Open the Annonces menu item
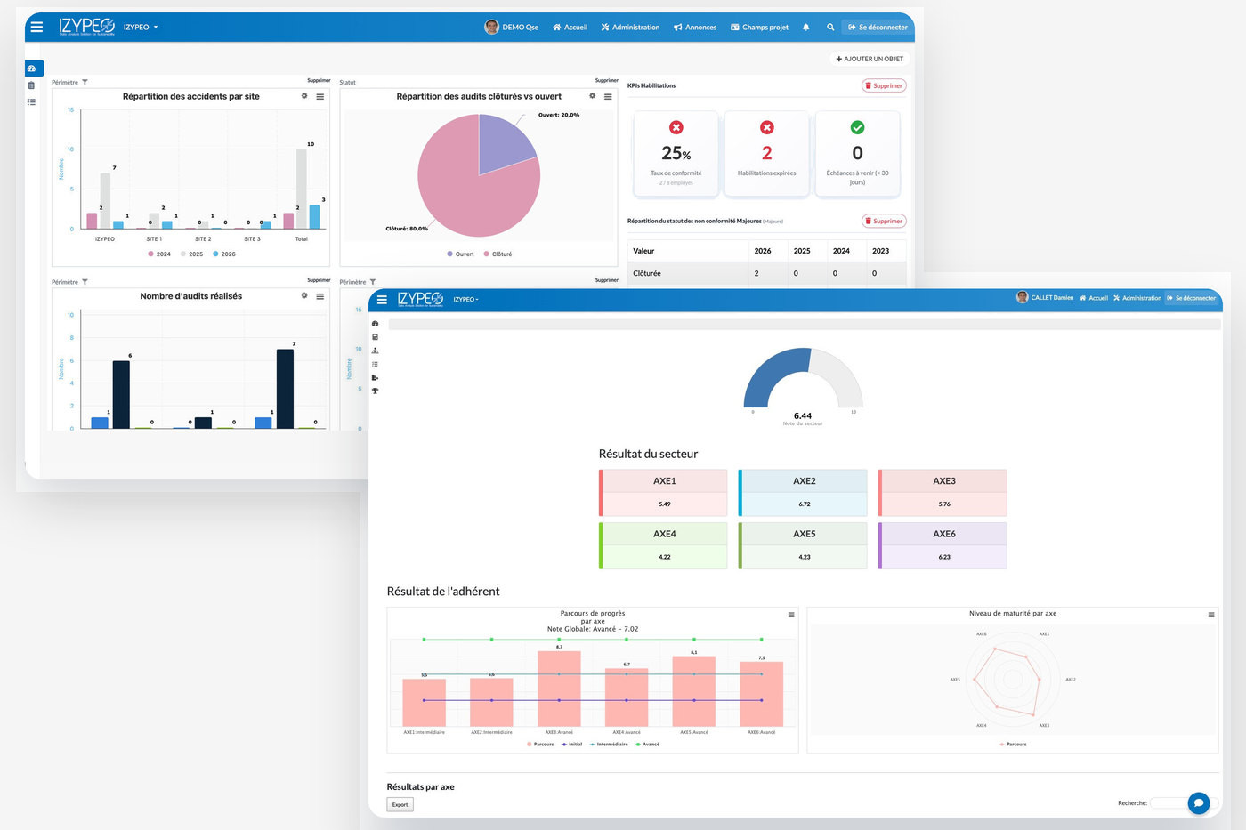Image resolution: width=1246 pixels, height=830 pixels. pyautogui.click(x=695, y=28)
